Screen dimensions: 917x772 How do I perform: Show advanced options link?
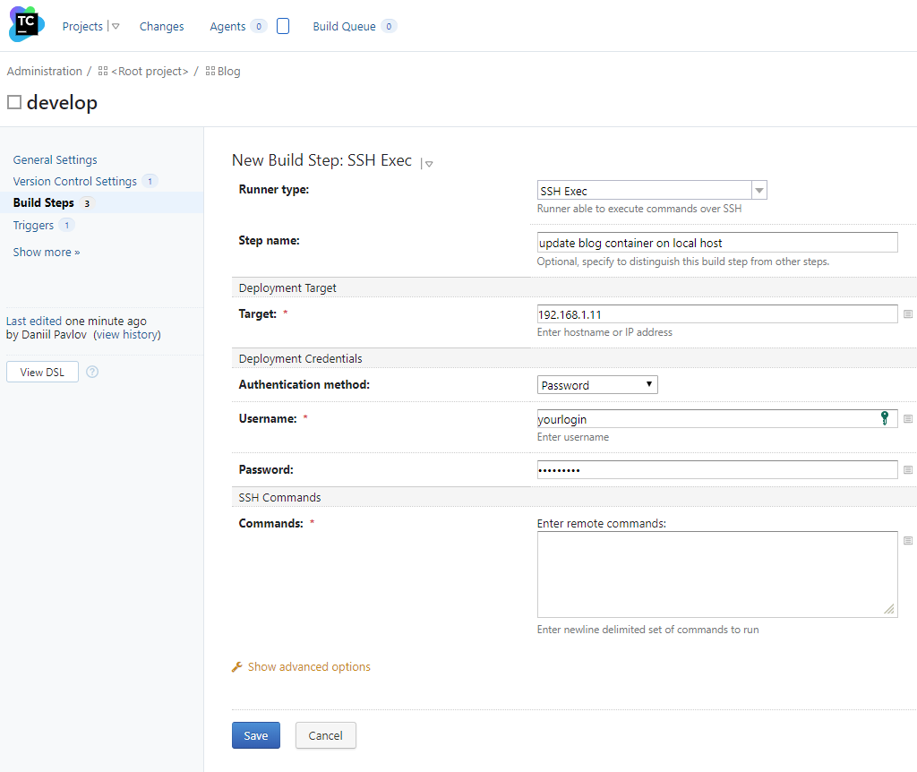(309, 667)
